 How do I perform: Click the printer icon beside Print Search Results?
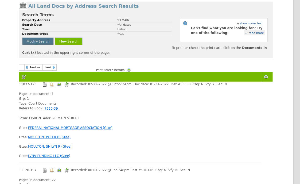point(129,70)
